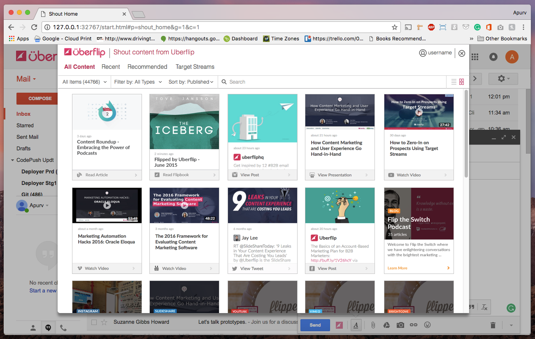Open the Chrome menu three dots
The height and width of the screenshot is (339, 535).
pyautogui.click(x=523, y=27)
